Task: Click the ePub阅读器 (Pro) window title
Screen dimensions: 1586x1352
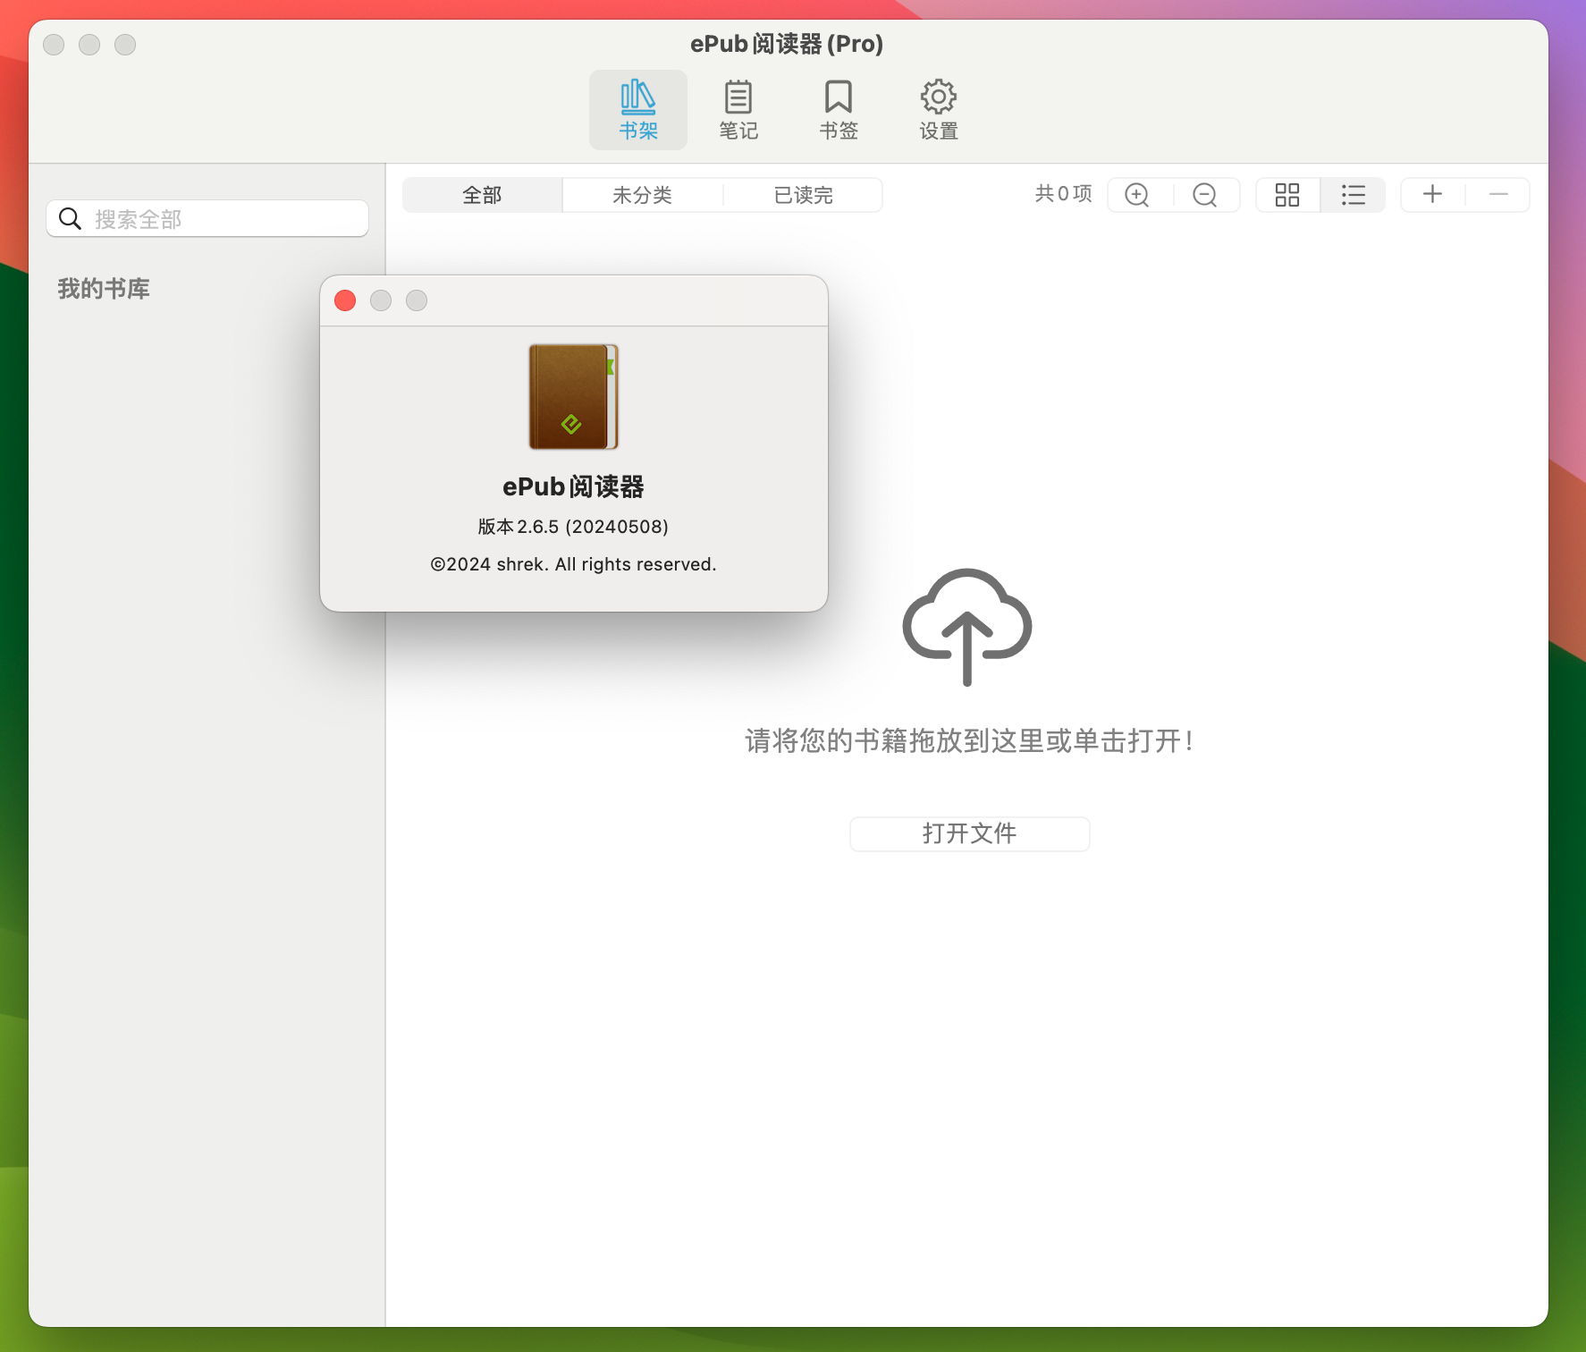Action: pos(787,44)
